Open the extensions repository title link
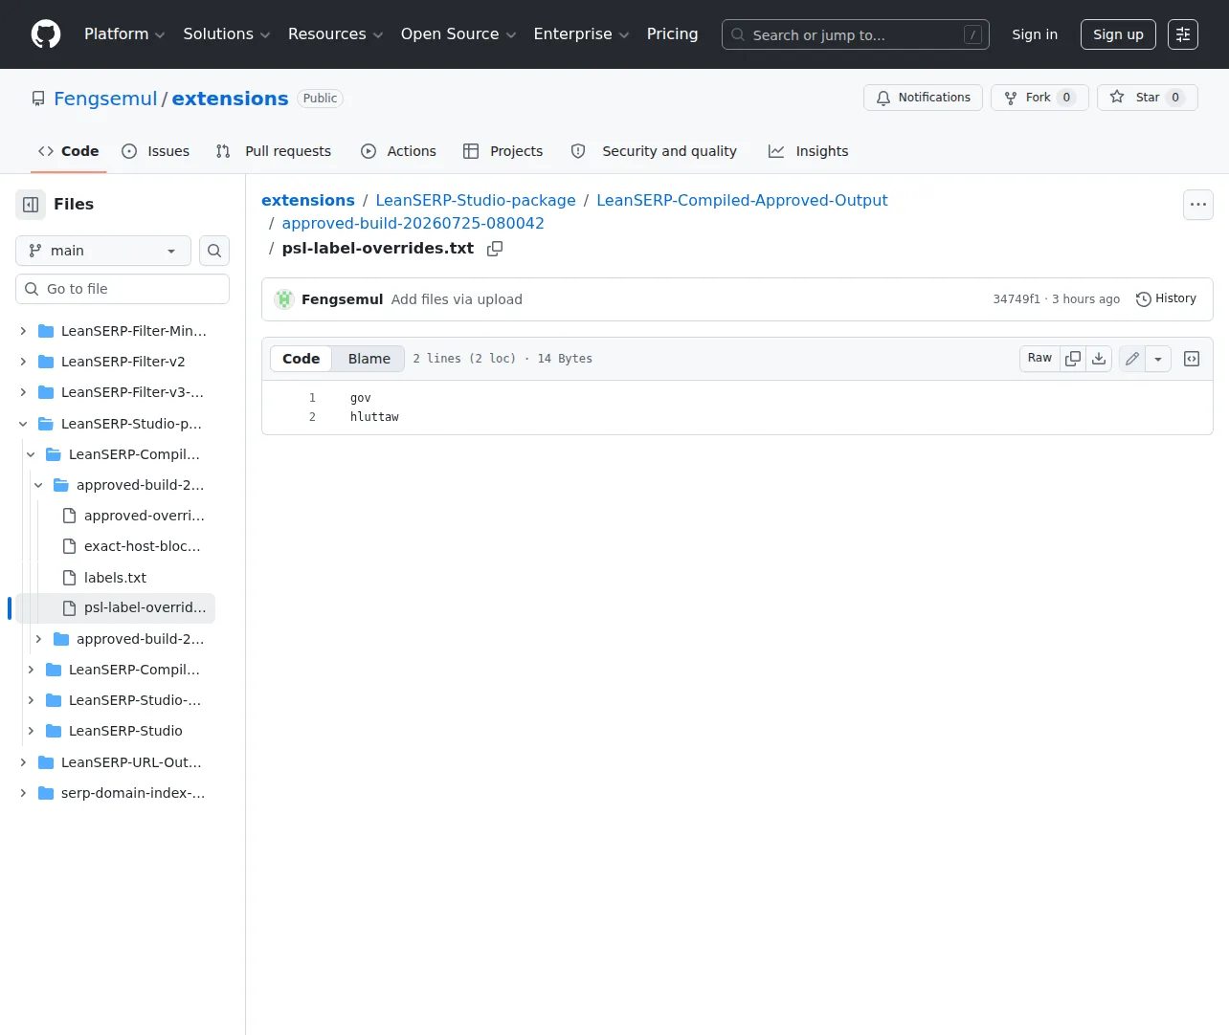 pyautogui.click(x=230, y=99)
